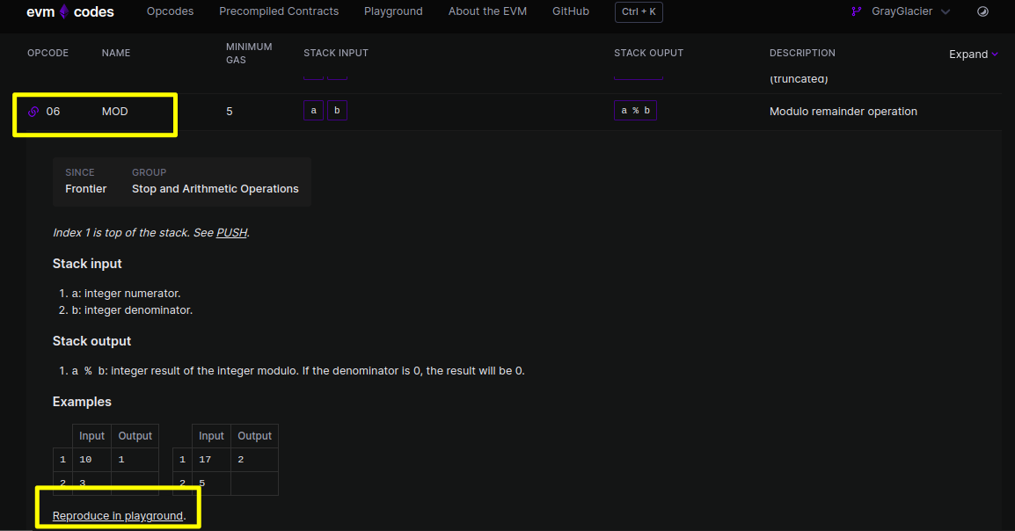Click the chain link icon next to opcode 06
1015x531 pixels.
33,111
